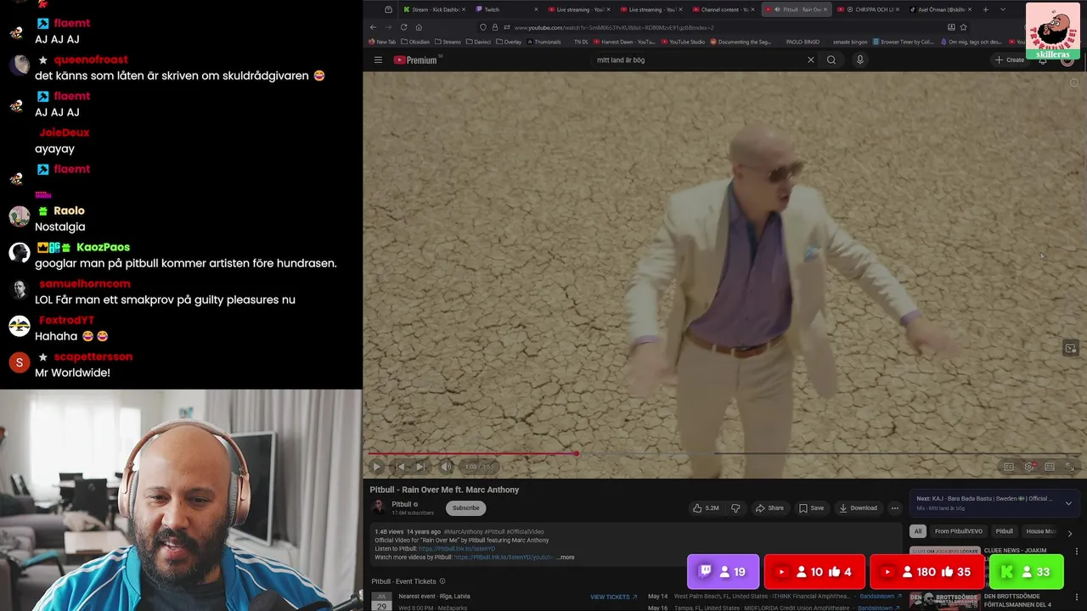Select the All filter chip
Image resolution: width=1087 pixels, height=611 pixels.
(x=917, y=531)
